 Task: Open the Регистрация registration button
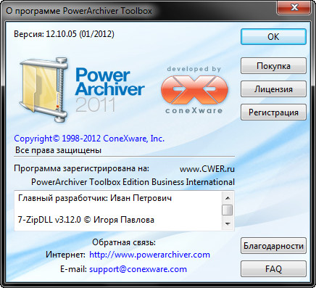[x=273, y=112]
